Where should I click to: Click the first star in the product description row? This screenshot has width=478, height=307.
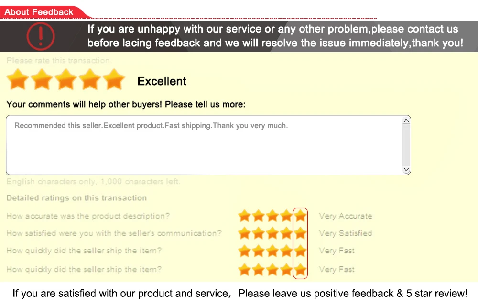click(x=244, y=216)
